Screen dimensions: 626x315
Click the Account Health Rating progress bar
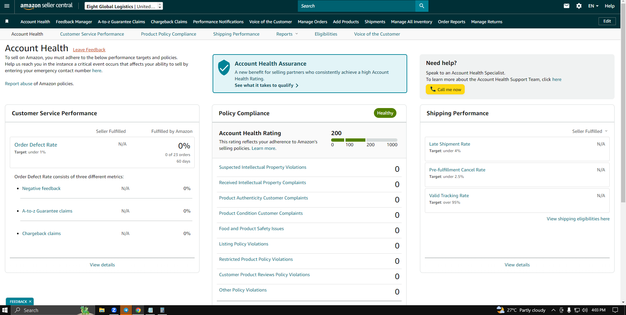click(x=364, y=140)
